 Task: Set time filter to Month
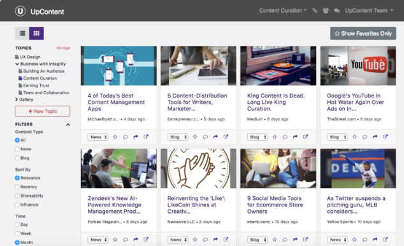(17, 242)
